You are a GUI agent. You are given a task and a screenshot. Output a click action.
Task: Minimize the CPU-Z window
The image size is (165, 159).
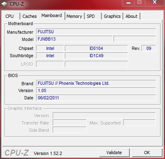click(129, 3)
